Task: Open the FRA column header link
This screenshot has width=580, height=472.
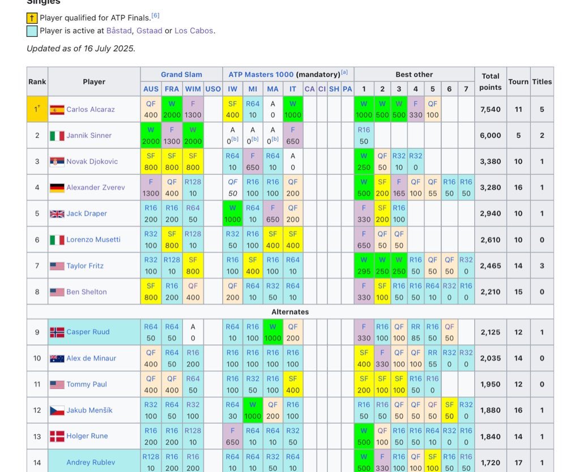Action: pos(172,89)
